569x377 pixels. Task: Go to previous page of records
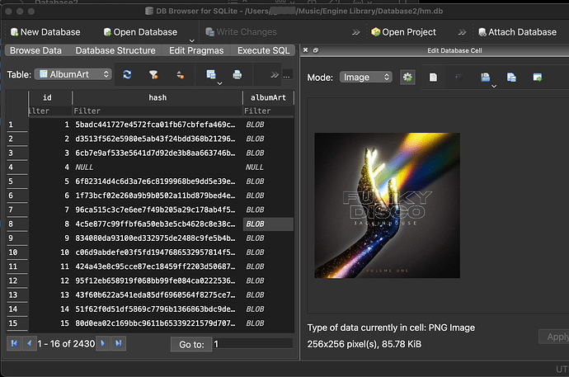30,343
